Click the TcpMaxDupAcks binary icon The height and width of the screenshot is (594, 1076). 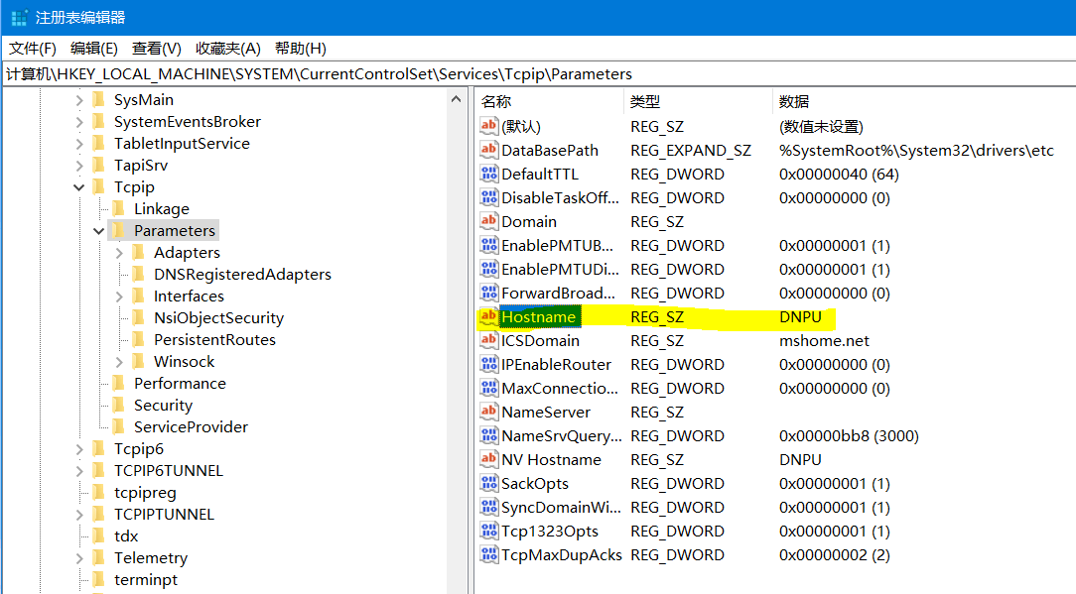[x=488, y=555]
